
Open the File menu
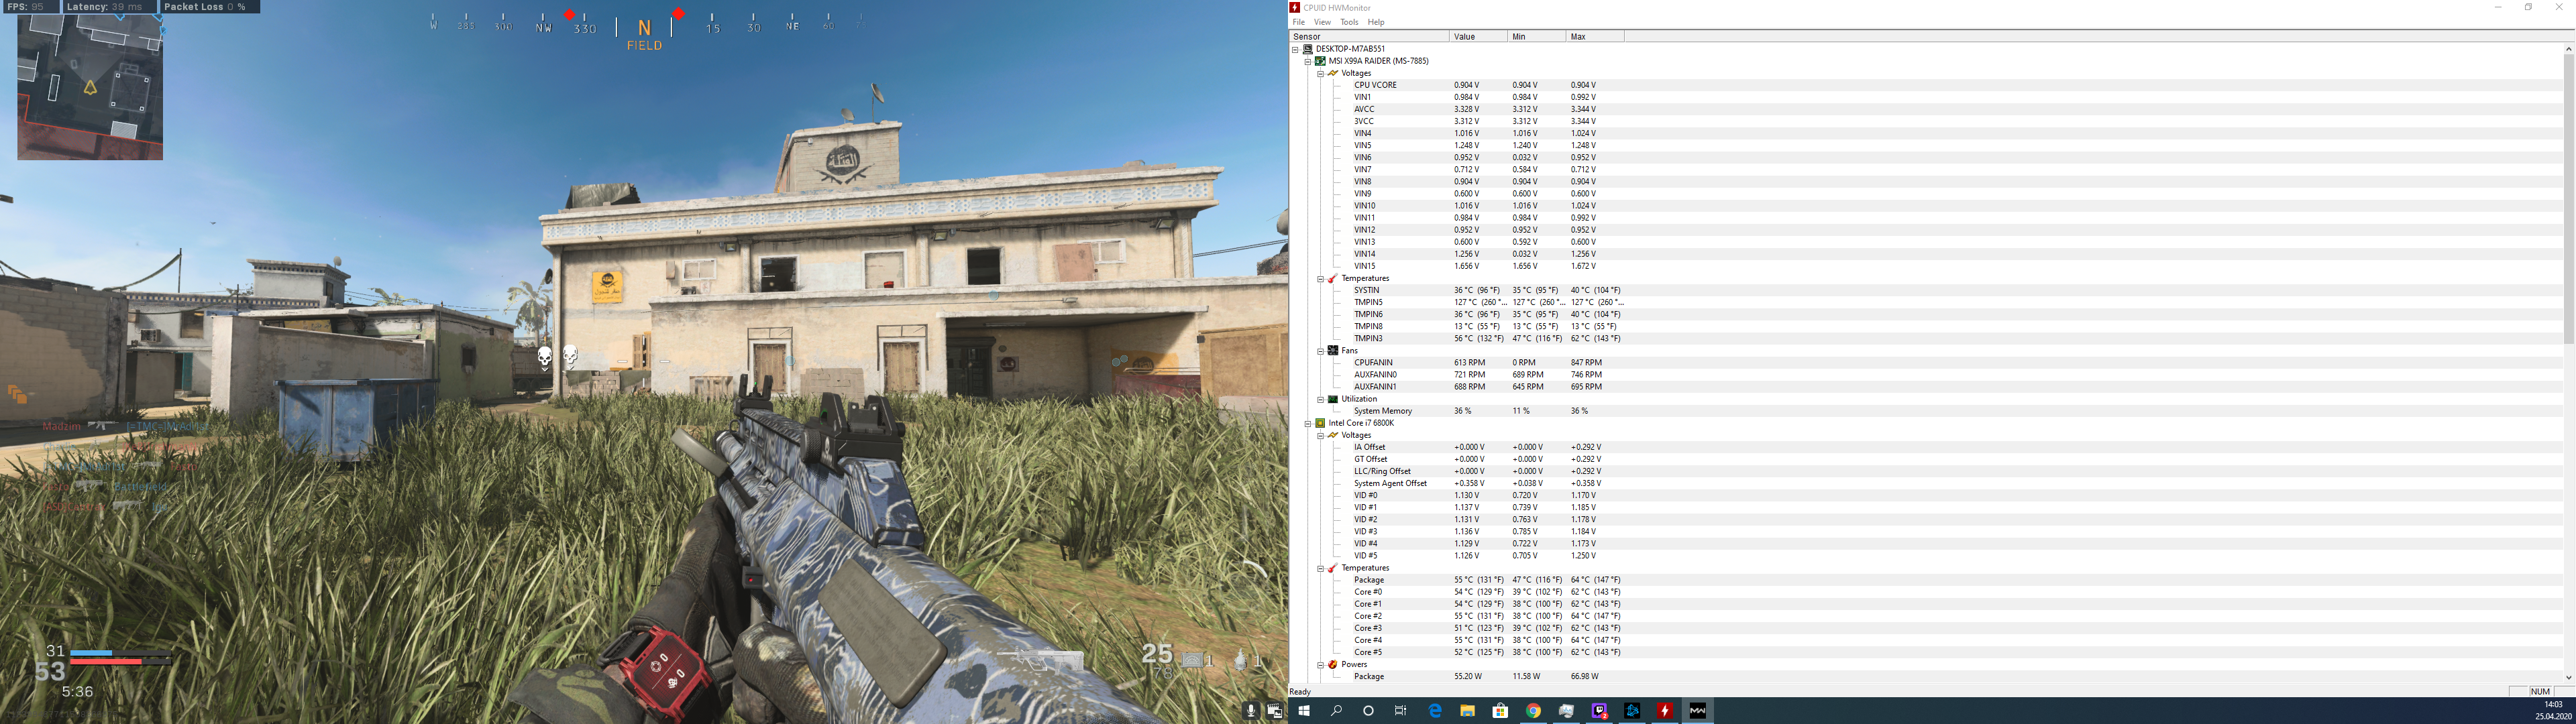(x=1298, y=22)
